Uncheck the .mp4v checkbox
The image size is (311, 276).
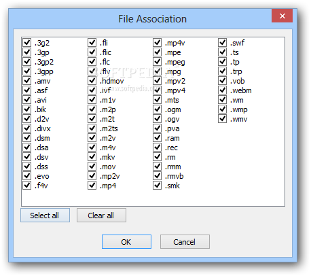158,43
